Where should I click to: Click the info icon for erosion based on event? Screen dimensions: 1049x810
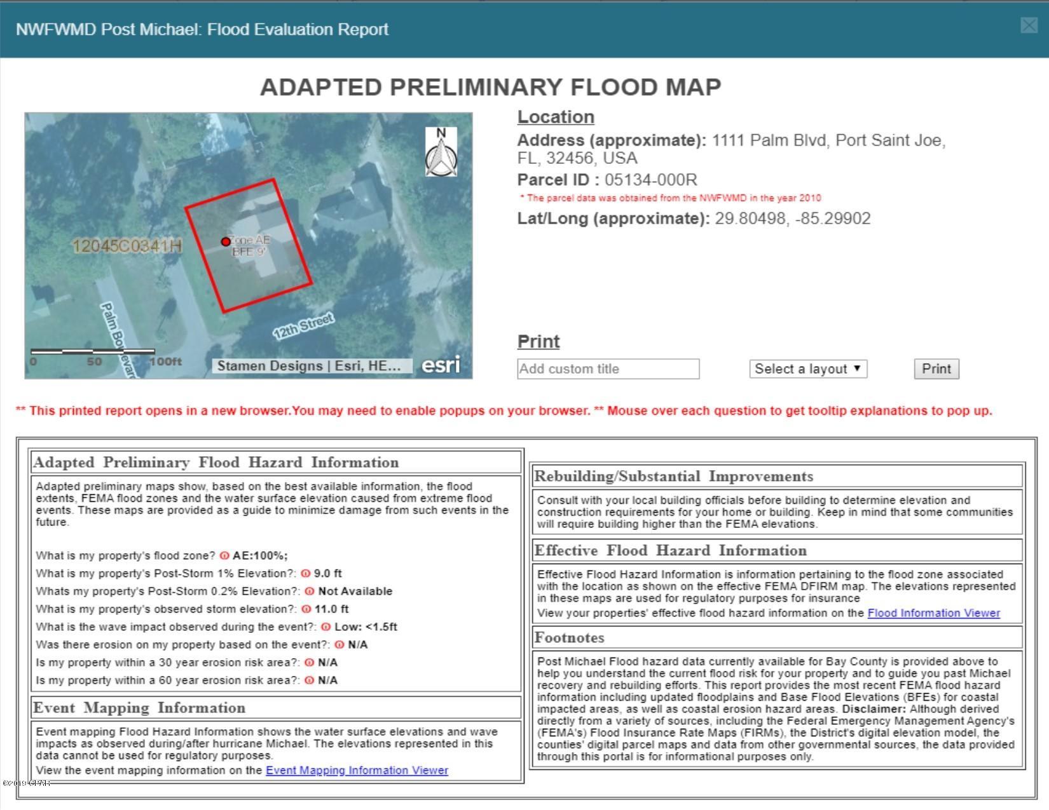(x=339, y=644)
